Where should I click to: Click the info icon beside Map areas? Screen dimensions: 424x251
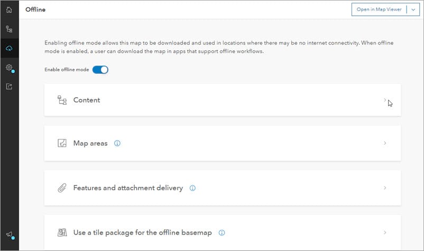tap(117, 143)
